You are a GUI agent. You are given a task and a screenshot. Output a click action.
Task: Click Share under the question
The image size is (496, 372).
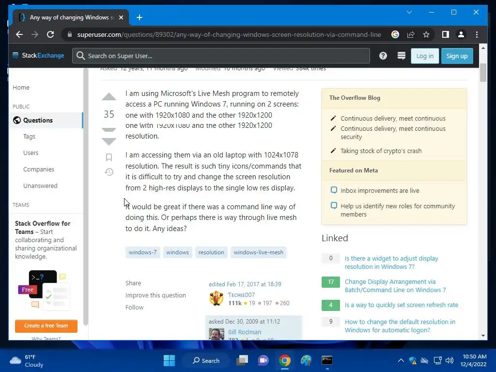(x=133, y=283)
